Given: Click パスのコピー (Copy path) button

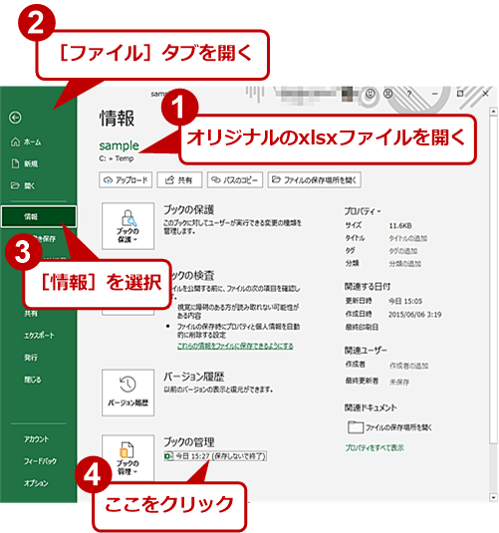Looking at the screenshot, I should click(x=235, y=179).
